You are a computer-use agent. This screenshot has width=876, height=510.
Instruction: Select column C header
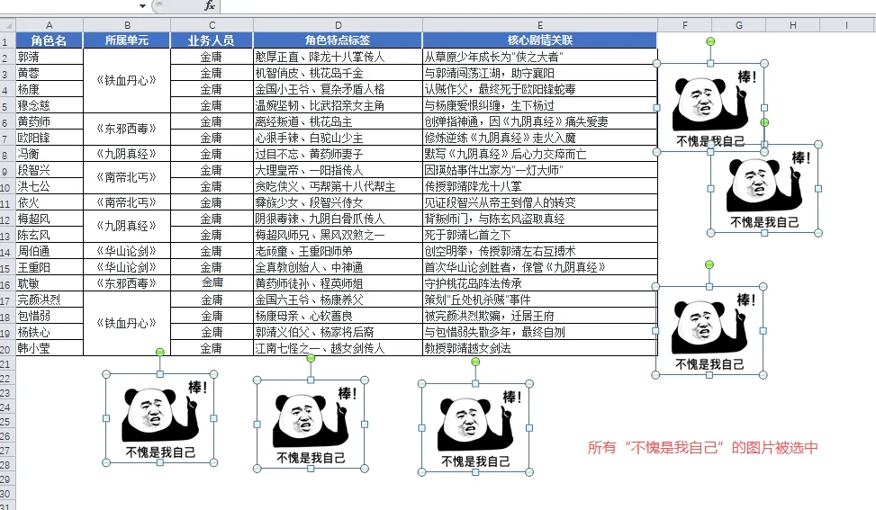(212, 25)
